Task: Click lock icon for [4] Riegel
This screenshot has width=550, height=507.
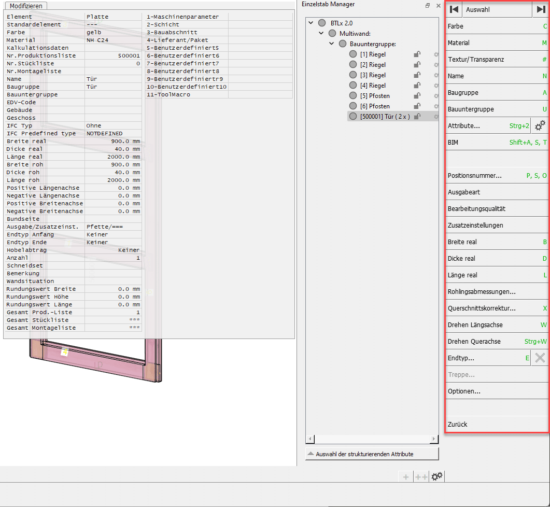Action: (417, 85)
